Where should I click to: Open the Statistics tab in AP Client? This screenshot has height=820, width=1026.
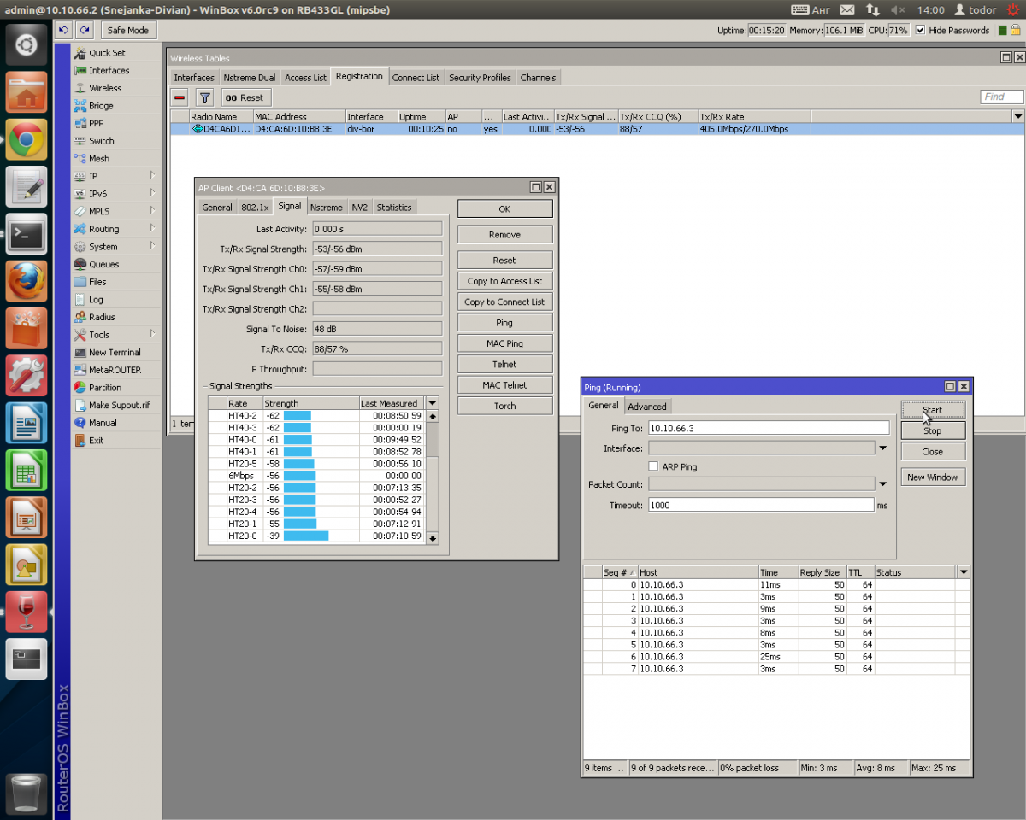pyautogui.click(x=394, y=207)
